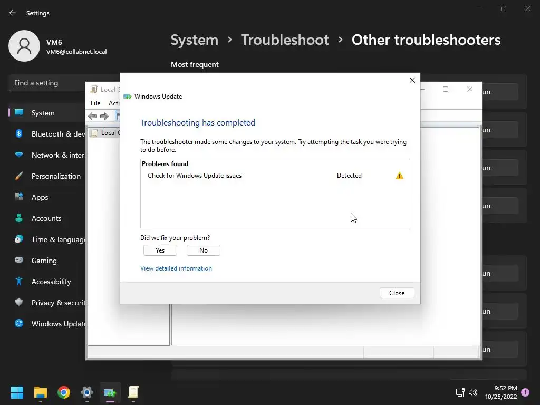This screenshot has width=540, height=405.
Task: Go back using Settings back arrow
Action: point(13,13)
